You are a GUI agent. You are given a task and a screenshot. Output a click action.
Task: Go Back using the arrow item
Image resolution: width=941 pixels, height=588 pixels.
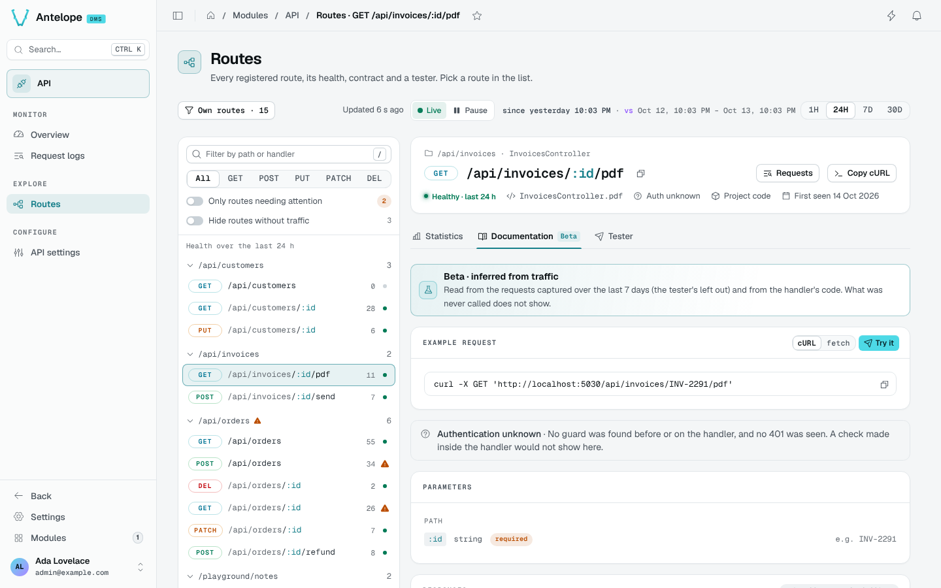tap(78, 496)
